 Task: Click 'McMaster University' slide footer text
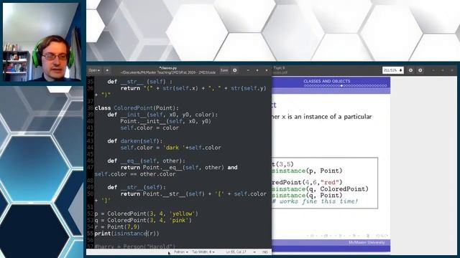[x=367, y=242]
